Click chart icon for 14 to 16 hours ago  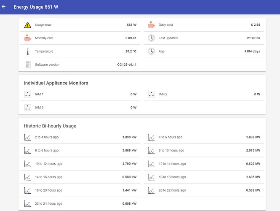coord(27,177)
